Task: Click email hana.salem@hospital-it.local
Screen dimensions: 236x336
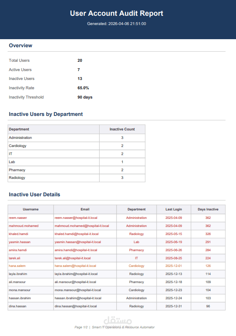Action: click(x=75, y=266)
